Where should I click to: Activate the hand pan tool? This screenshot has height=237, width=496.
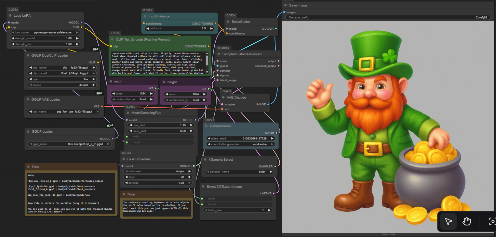pyautogui.click(x=467, y=222)
